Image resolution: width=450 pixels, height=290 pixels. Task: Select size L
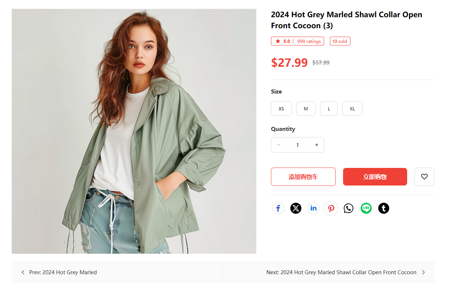coord(329,109)
